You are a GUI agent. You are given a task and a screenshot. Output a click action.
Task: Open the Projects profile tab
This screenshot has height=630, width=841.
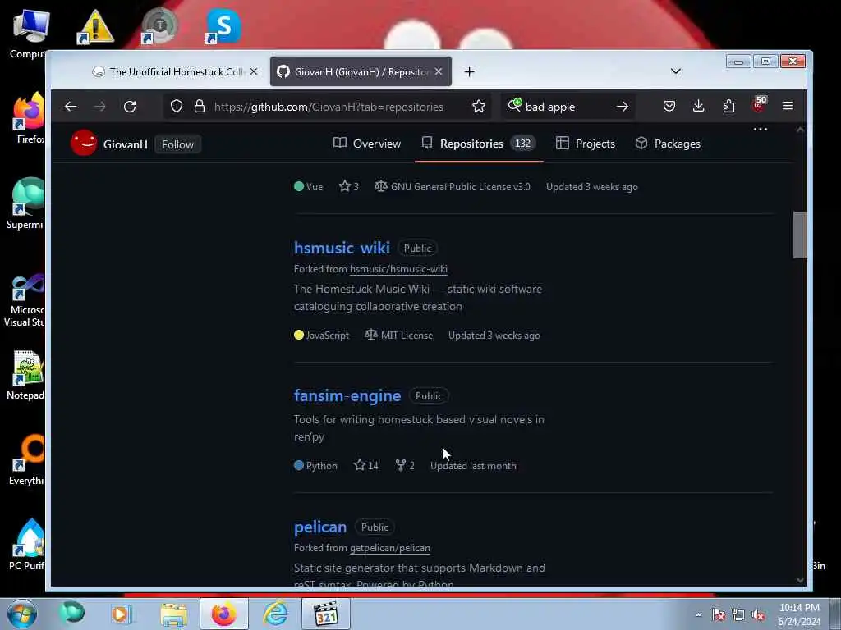pos(585,144)
